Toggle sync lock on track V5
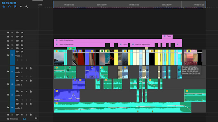This screenshot has height=122, width=218. point(17,36)
